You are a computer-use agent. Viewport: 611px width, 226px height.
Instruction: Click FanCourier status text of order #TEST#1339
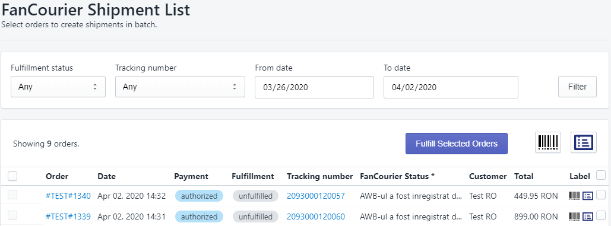point(411,217)
